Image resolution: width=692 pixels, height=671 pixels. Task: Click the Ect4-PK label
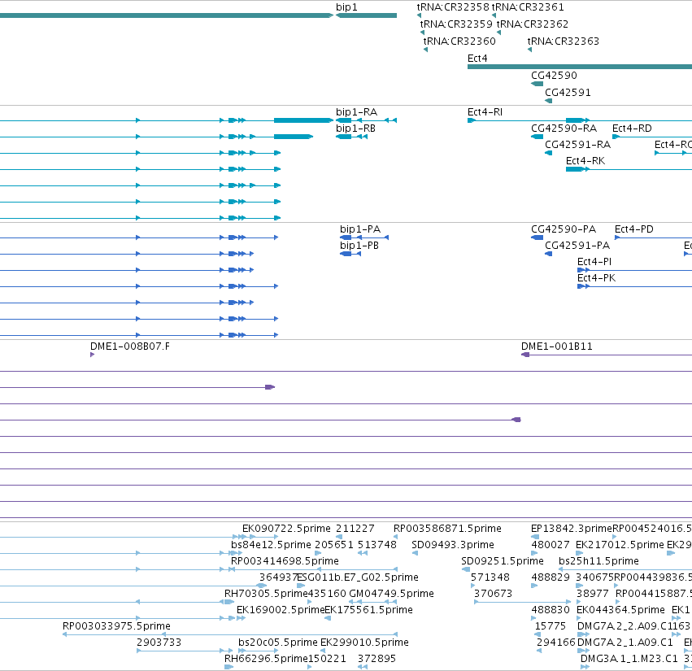[596, 278]
